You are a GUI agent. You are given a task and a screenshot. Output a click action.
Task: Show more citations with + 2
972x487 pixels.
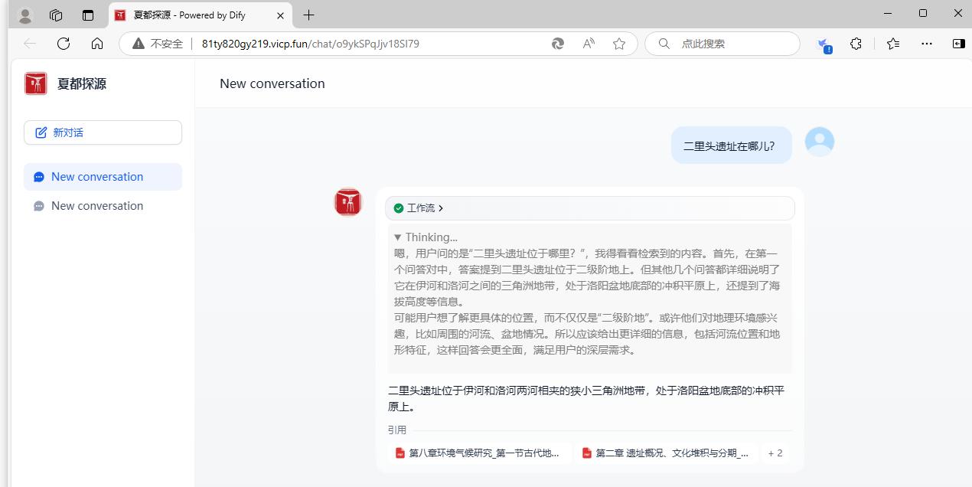pyautogui.click(x=775, y=453)
